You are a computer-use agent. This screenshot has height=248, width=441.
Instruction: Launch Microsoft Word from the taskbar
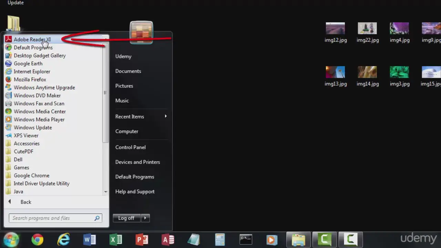click(x=90, y=239)
